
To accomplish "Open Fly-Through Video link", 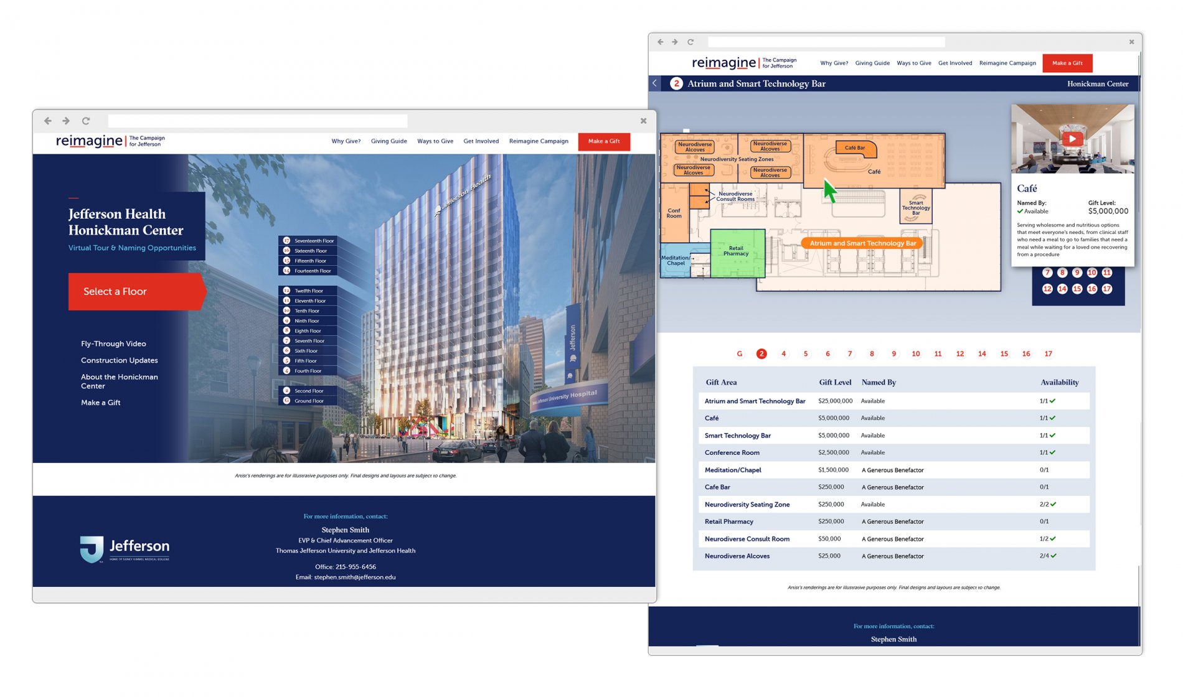I will point(113,344).
